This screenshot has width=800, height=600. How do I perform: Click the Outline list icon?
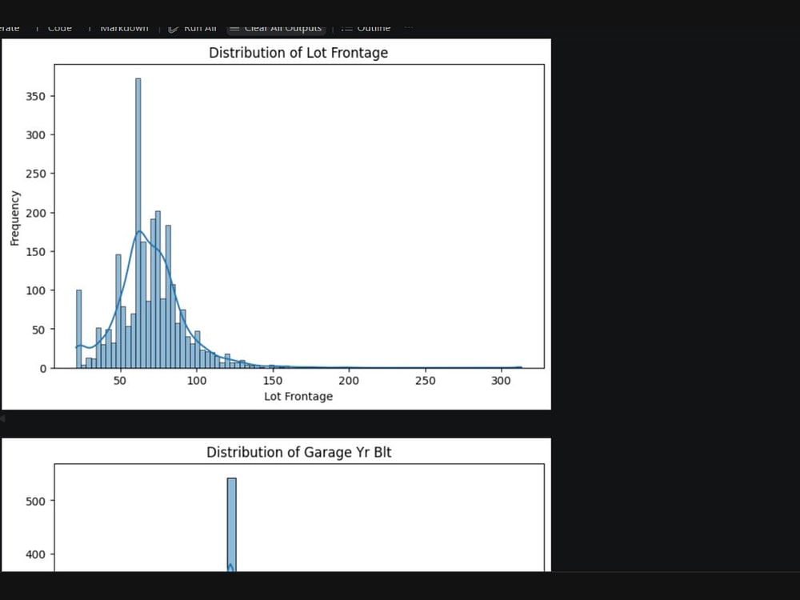(x=347, y=29)
